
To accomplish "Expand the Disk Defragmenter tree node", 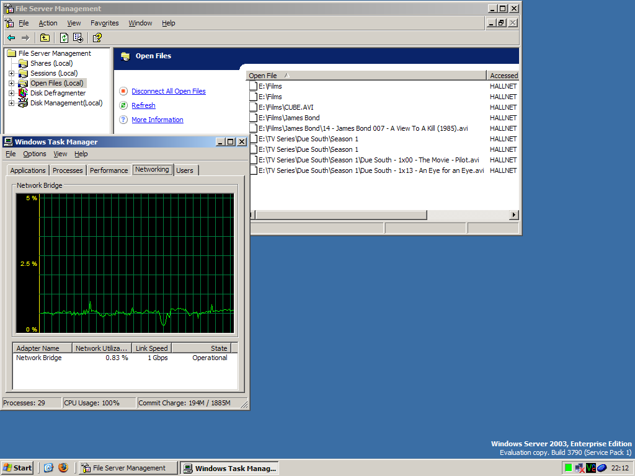I will (x=12, y=93).
